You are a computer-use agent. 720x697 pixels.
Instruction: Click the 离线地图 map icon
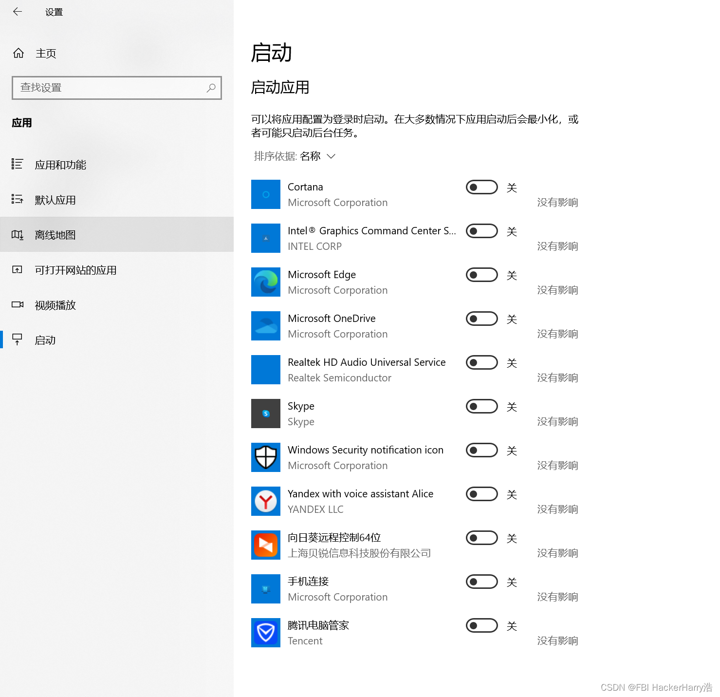[x=18, y=235]
